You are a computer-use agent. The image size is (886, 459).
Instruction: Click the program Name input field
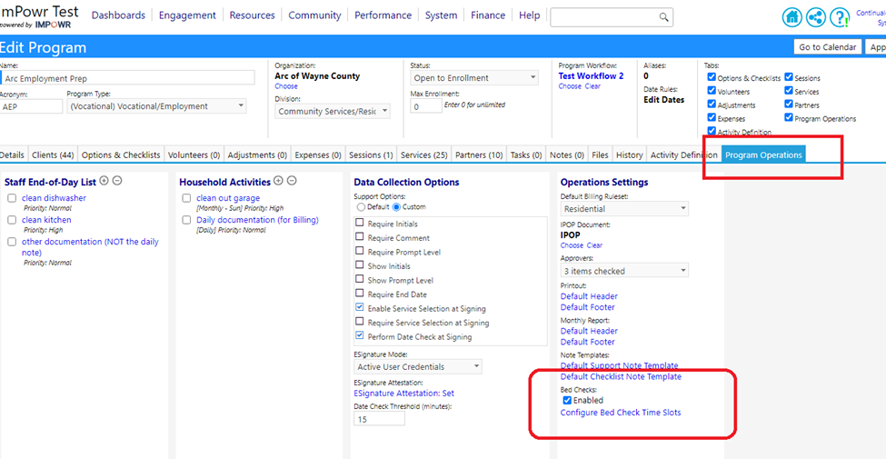click(127, 78)
